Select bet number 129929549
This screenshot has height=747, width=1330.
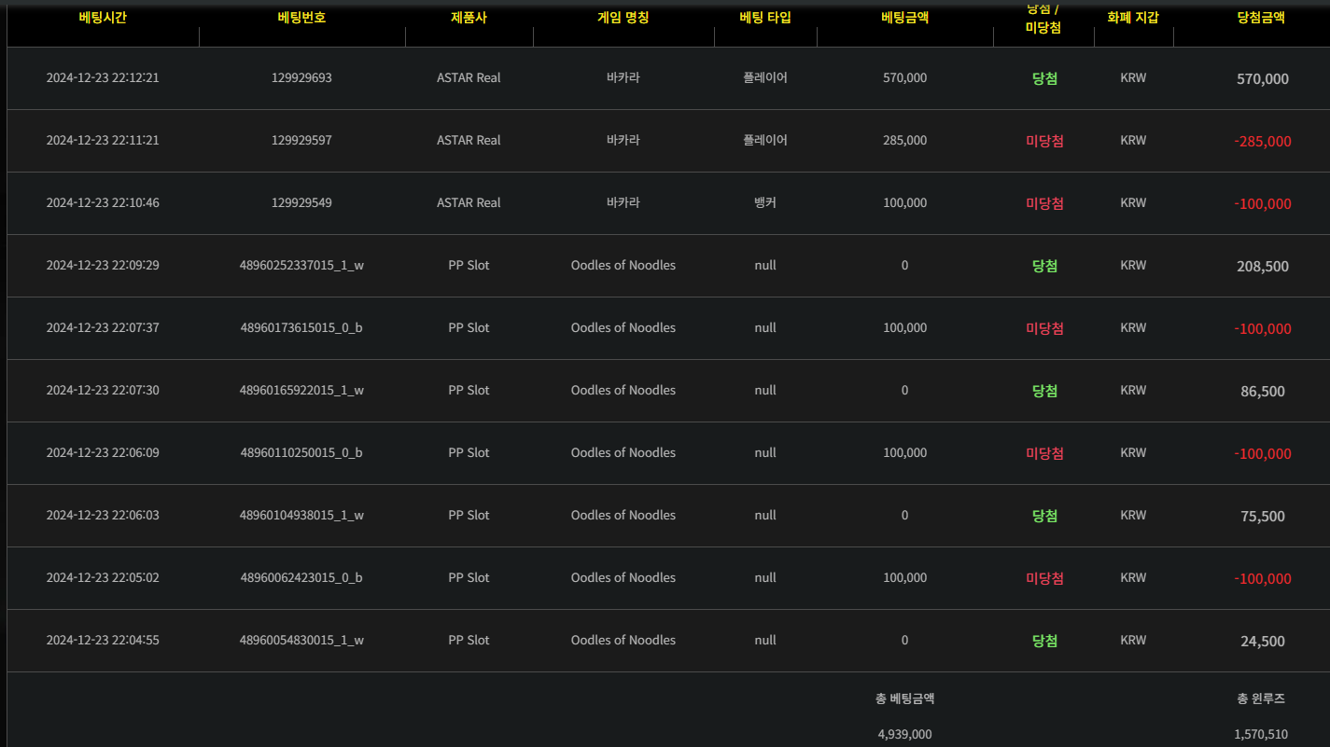[x=301, y=203]
